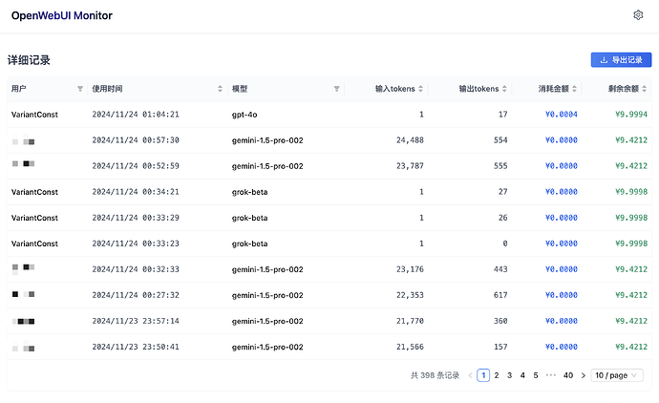Click input tokens value 23,787
The image size is (659, 403).
[x=410, y=166]
